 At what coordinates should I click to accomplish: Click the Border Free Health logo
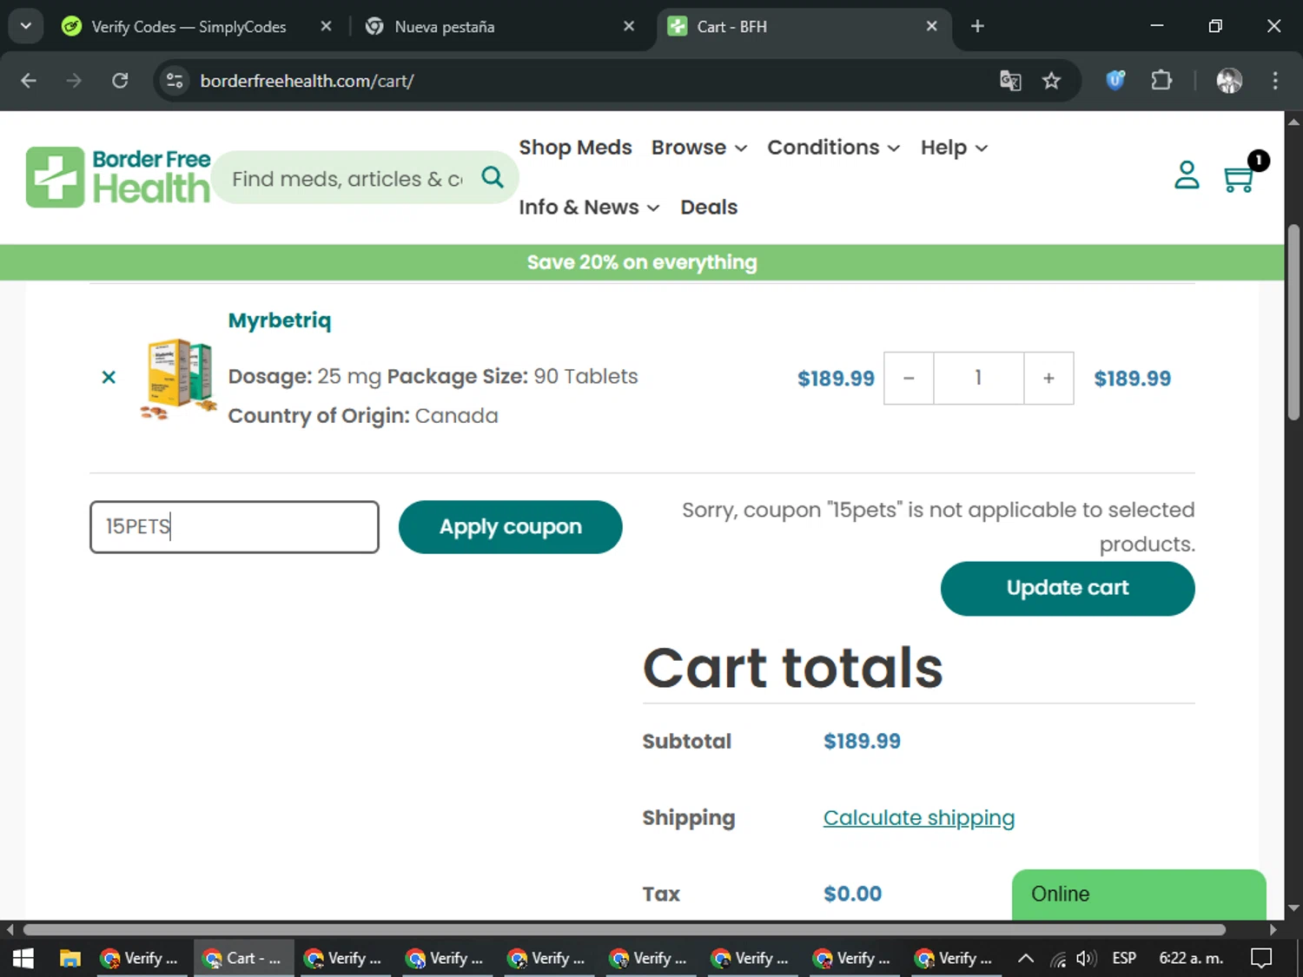[x=118, y=177]
